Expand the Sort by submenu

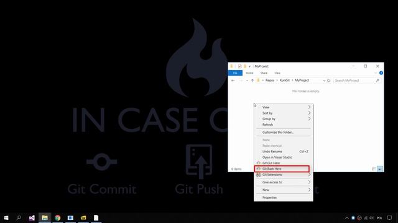click(284, 113)
